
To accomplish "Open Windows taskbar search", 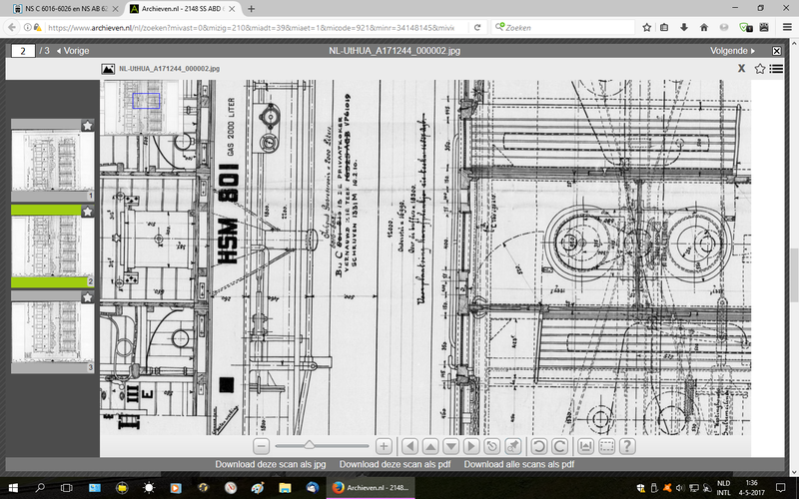I will tap(40, 488).
